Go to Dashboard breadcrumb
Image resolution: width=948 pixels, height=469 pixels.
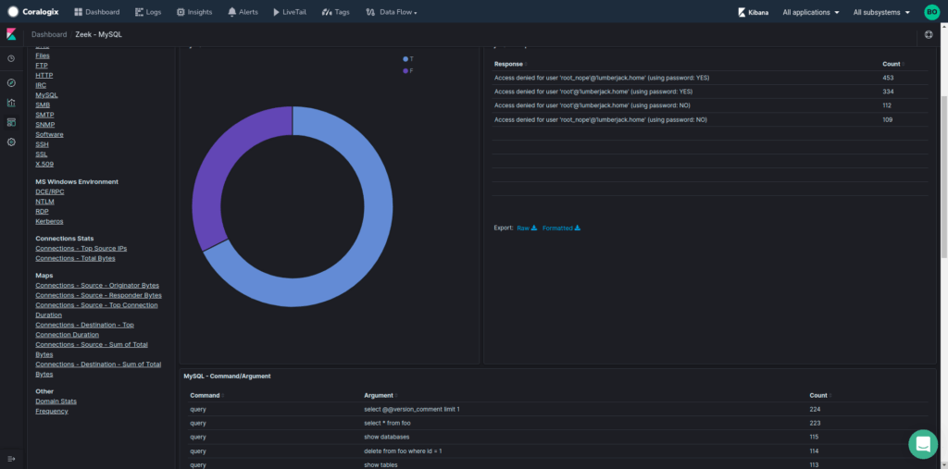click(x=49, y=34)
